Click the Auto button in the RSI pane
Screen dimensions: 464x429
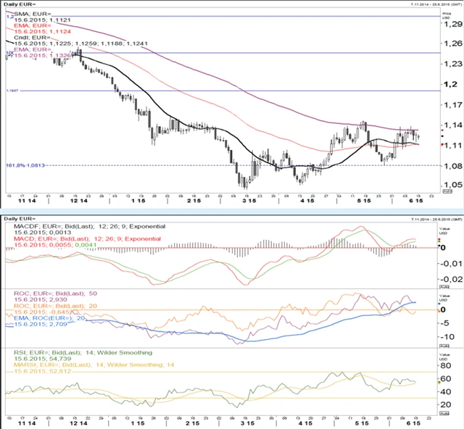(x=443, y=413)
